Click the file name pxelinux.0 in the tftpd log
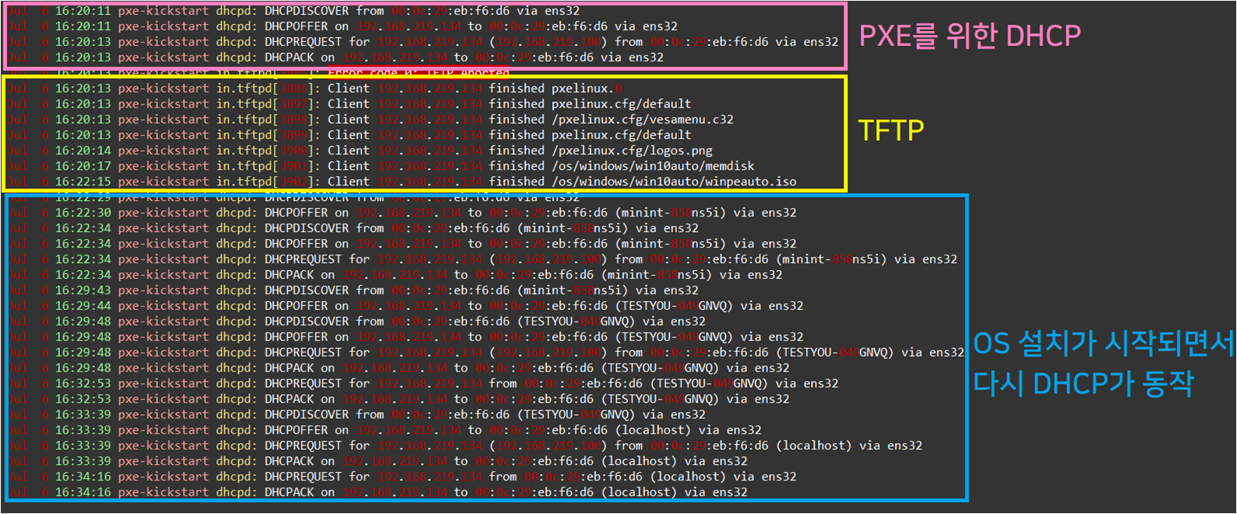 click(x=587, y=89)
